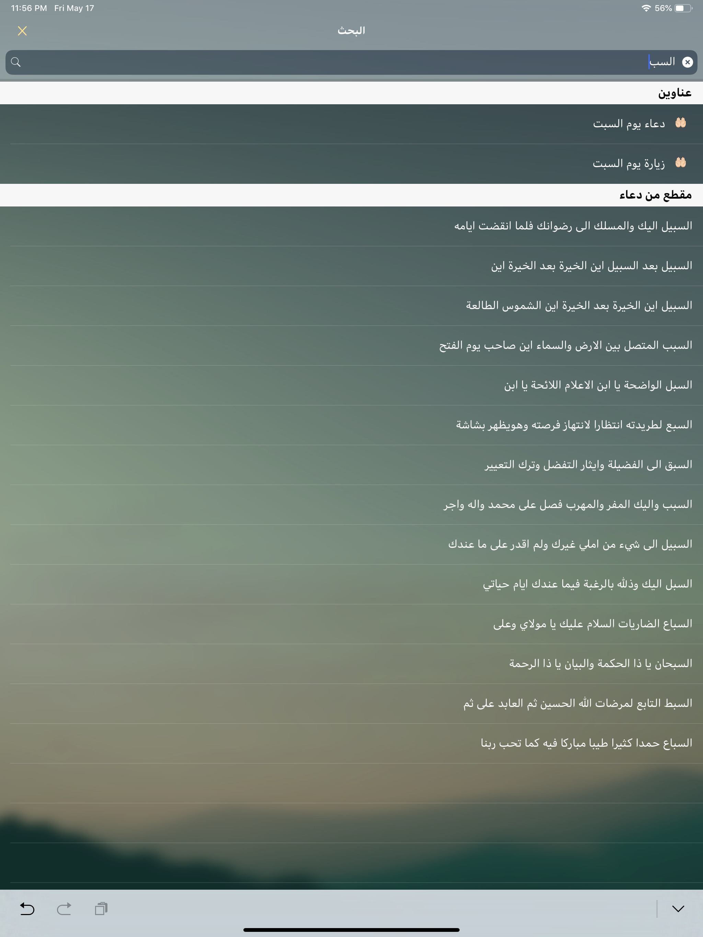Select result السبق الى الفضيلة وايثار التفضل
703x937 pixels.
pyautogui.click(x=351, y=465)
